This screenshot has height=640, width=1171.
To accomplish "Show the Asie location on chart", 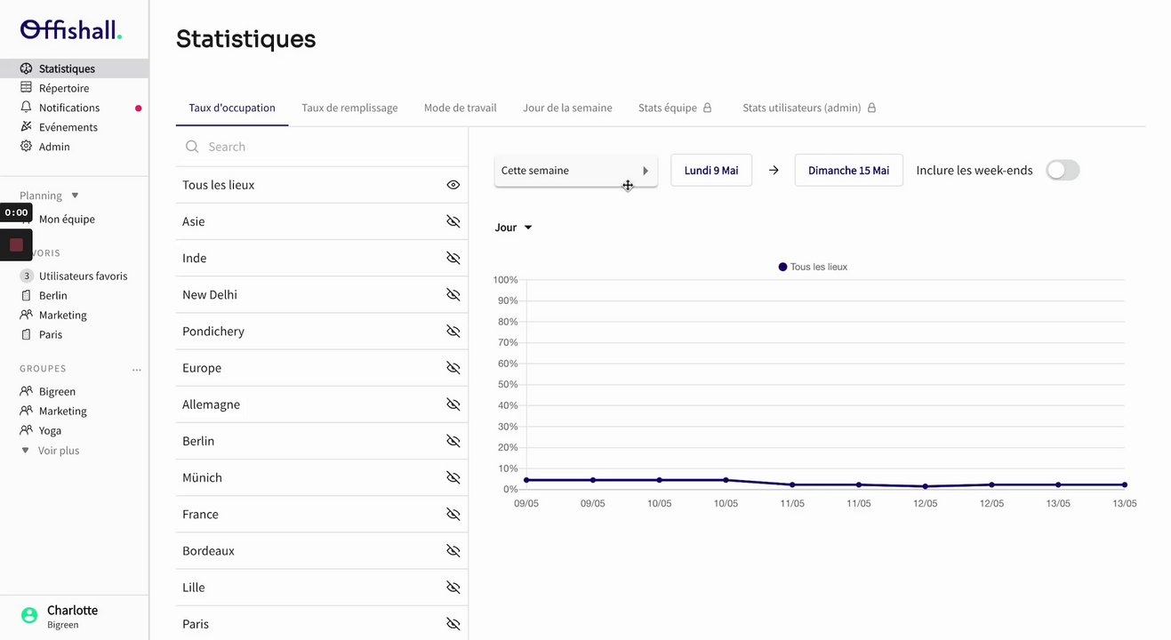I will coord(453,221).
